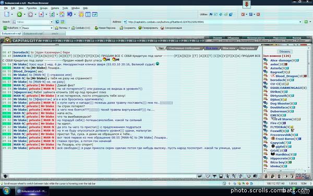Expand the Refresh button dropdown arrow

coord(57,15)
